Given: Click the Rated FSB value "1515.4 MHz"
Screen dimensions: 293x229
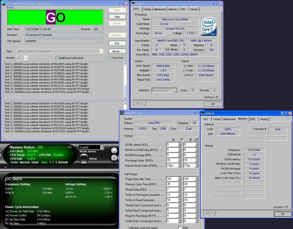Looking at the screenshot, I should (x=163, y=80).
